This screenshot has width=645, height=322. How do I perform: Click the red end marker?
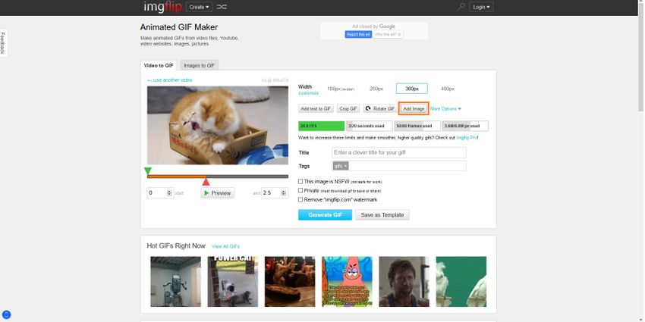(206, 182)
